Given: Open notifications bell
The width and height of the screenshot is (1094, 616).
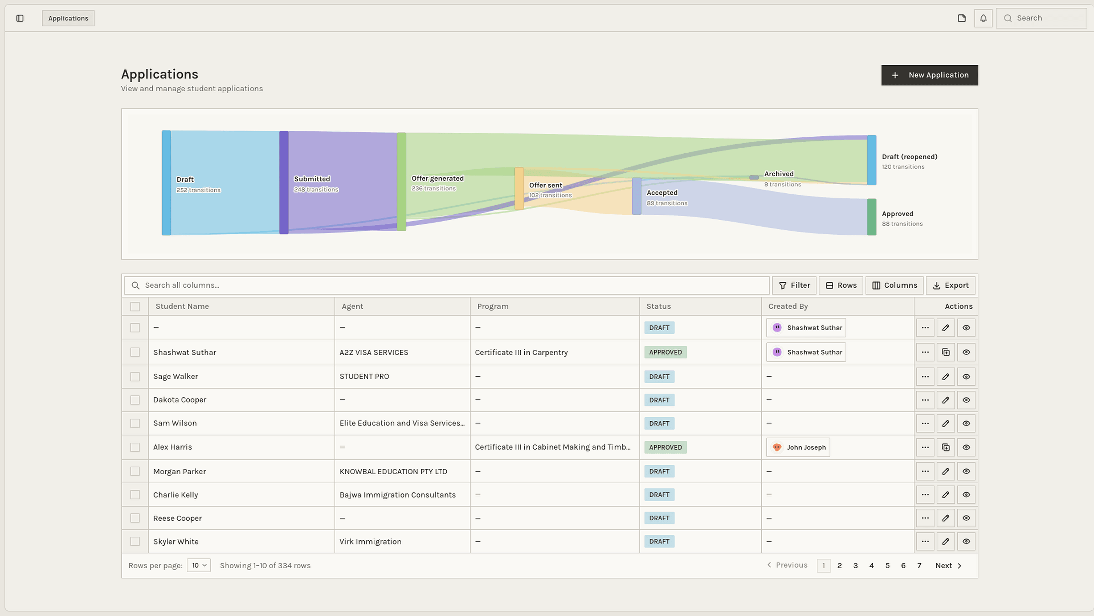Looking at the screenshot, I should 983,18.
